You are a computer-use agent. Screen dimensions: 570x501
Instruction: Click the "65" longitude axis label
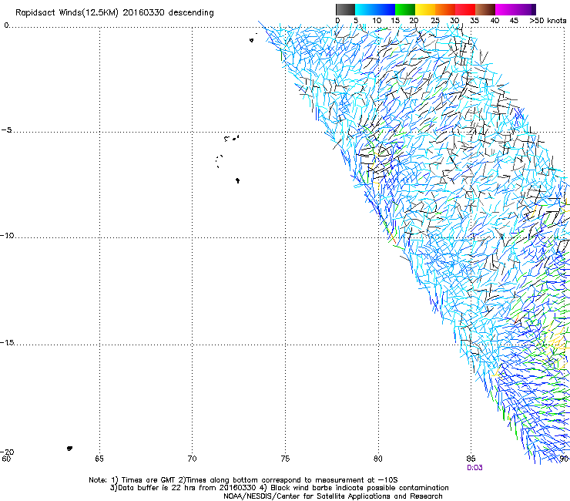[x=99, y=459]
